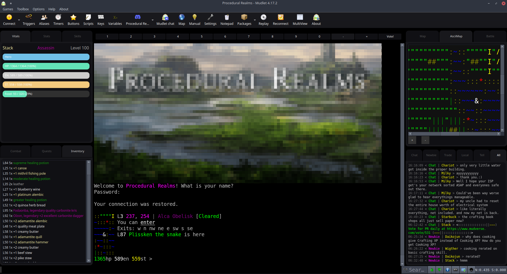Click the Replay disc icon
The image size is (507, 274).
tap(264, 20)
